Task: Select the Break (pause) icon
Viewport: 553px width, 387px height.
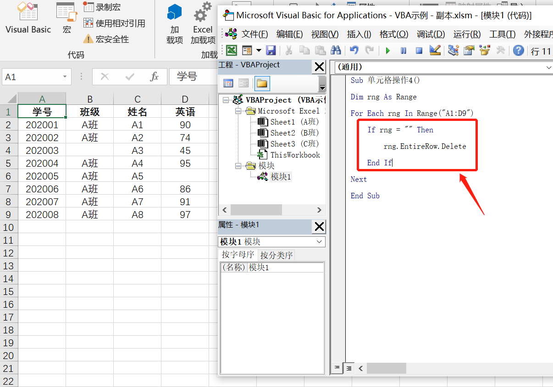Action: 403,51
